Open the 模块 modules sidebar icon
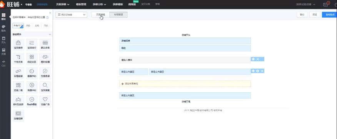This screenshot has width=337, height=139. click(x=3, y=16)
